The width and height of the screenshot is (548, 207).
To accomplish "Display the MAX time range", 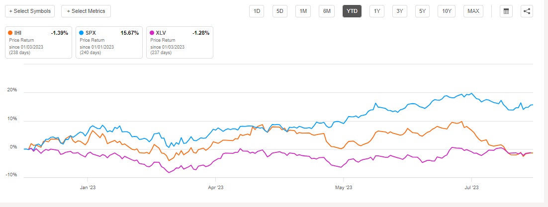I will pos(472,11).
